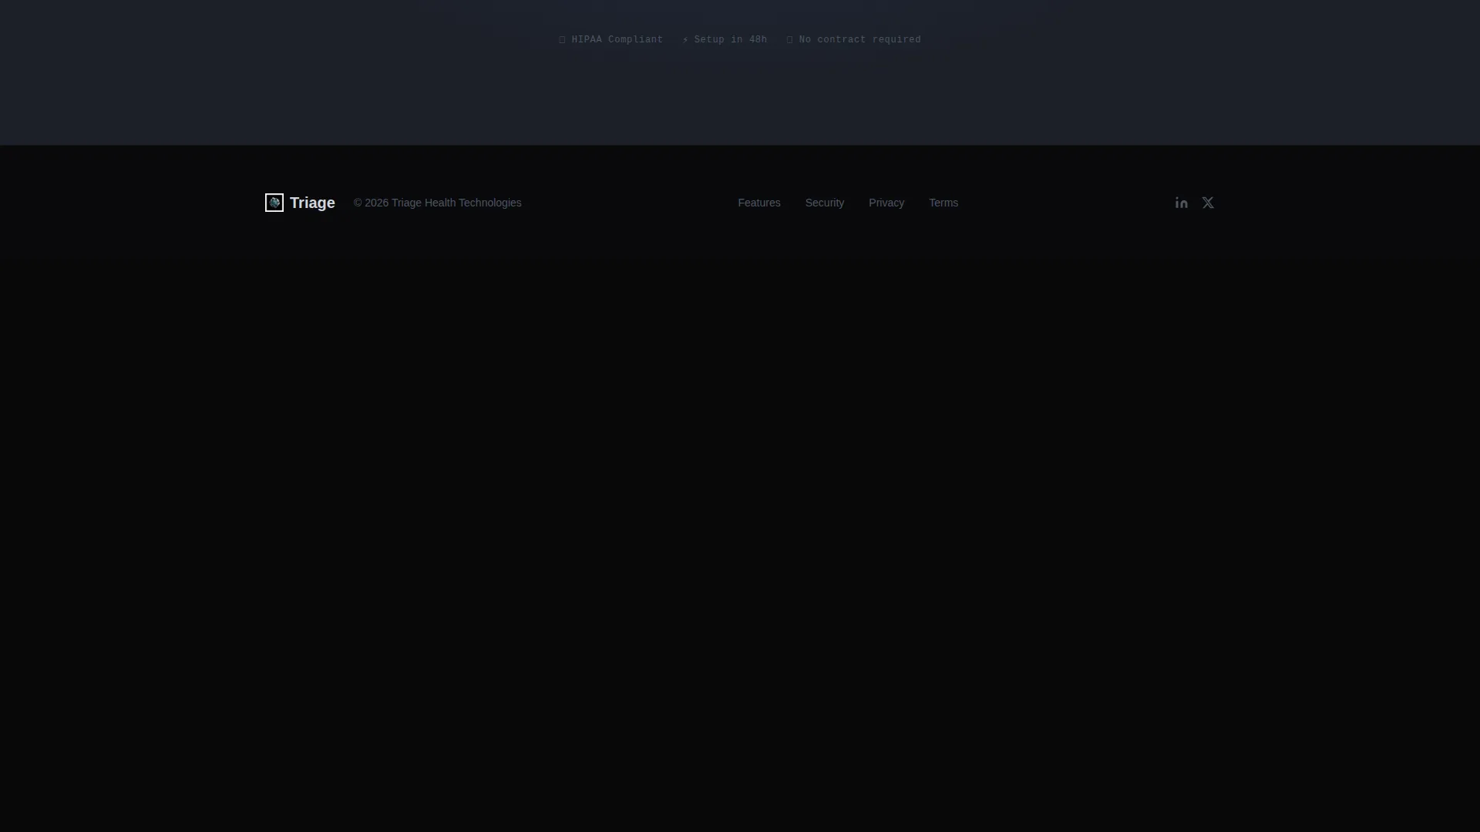Click the Triage logo icon in footer

point(274,203)
